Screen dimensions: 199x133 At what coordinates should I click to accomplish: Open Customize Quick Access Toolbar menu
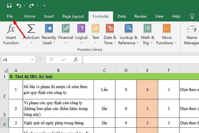(x=44, y=6)
